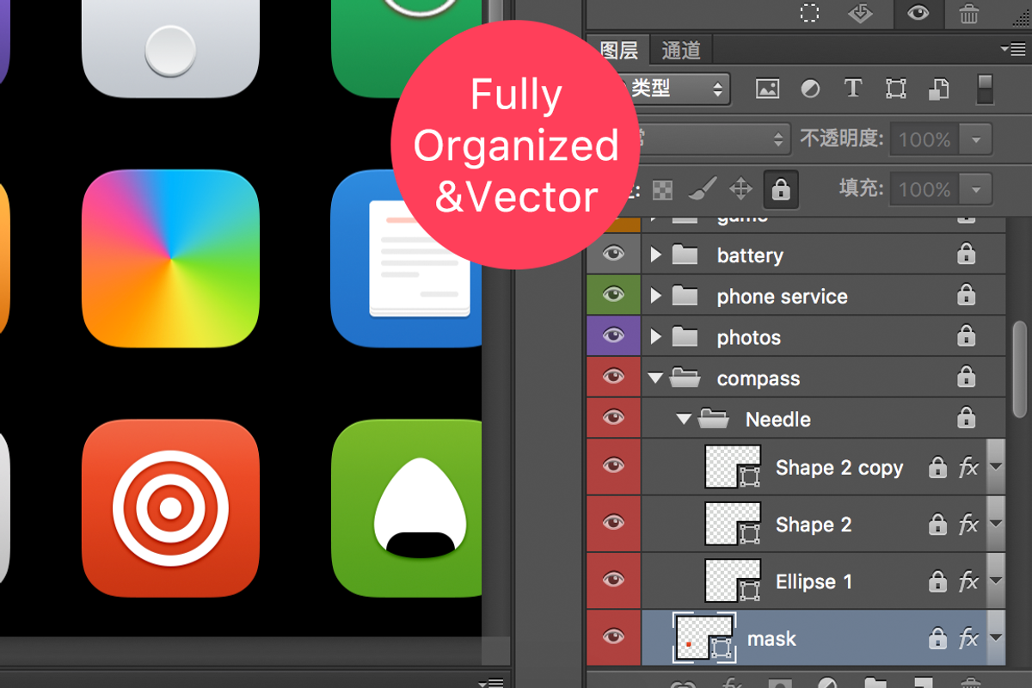Click the lock icon on photos group
This screenshot has width=1032, height=688.
click(966, 335)
